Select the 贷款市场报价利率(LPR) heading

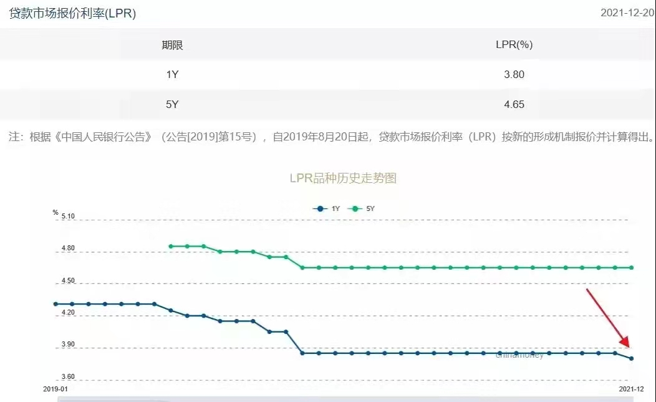click(72, 13)
